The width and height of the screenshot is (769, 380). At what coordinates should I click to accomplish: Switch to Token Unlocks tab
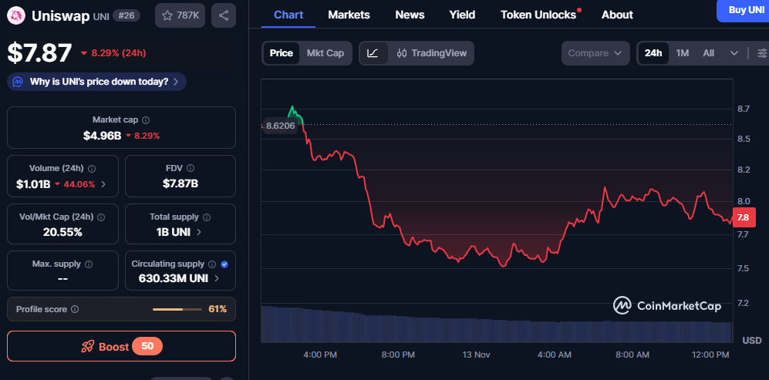(x=538, y=15)
